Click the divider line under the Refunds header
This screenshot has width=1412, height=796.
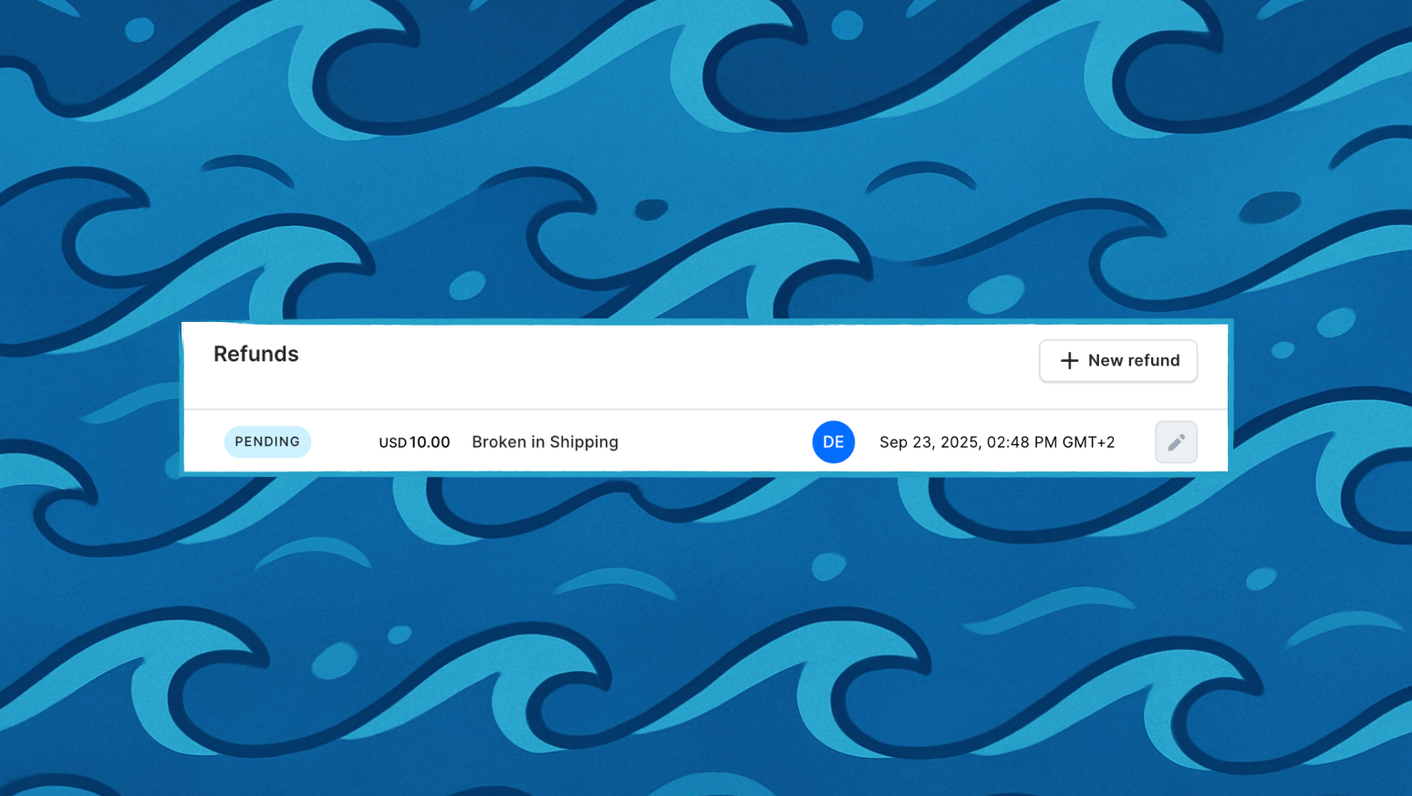pos(705,409)
